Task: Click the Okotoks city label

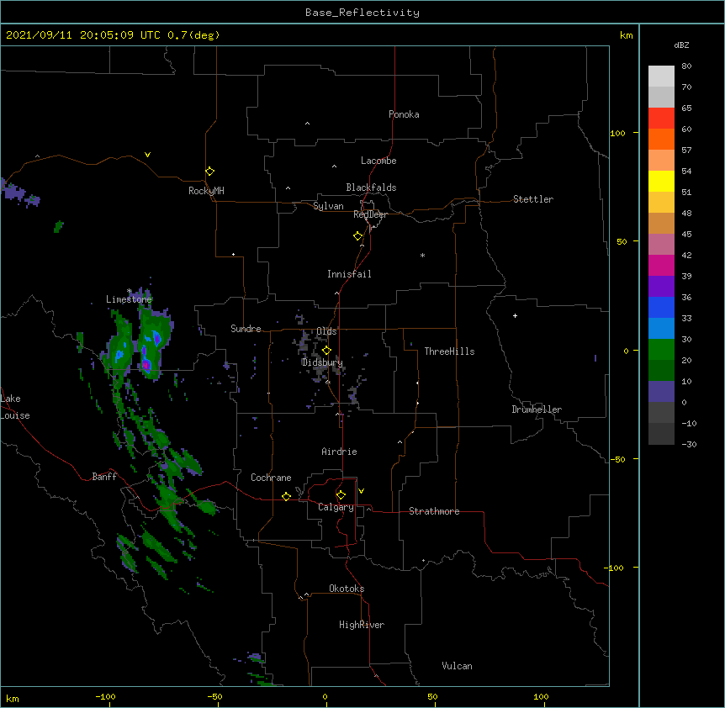Action: pyautogui.click(x=347, y=589)
